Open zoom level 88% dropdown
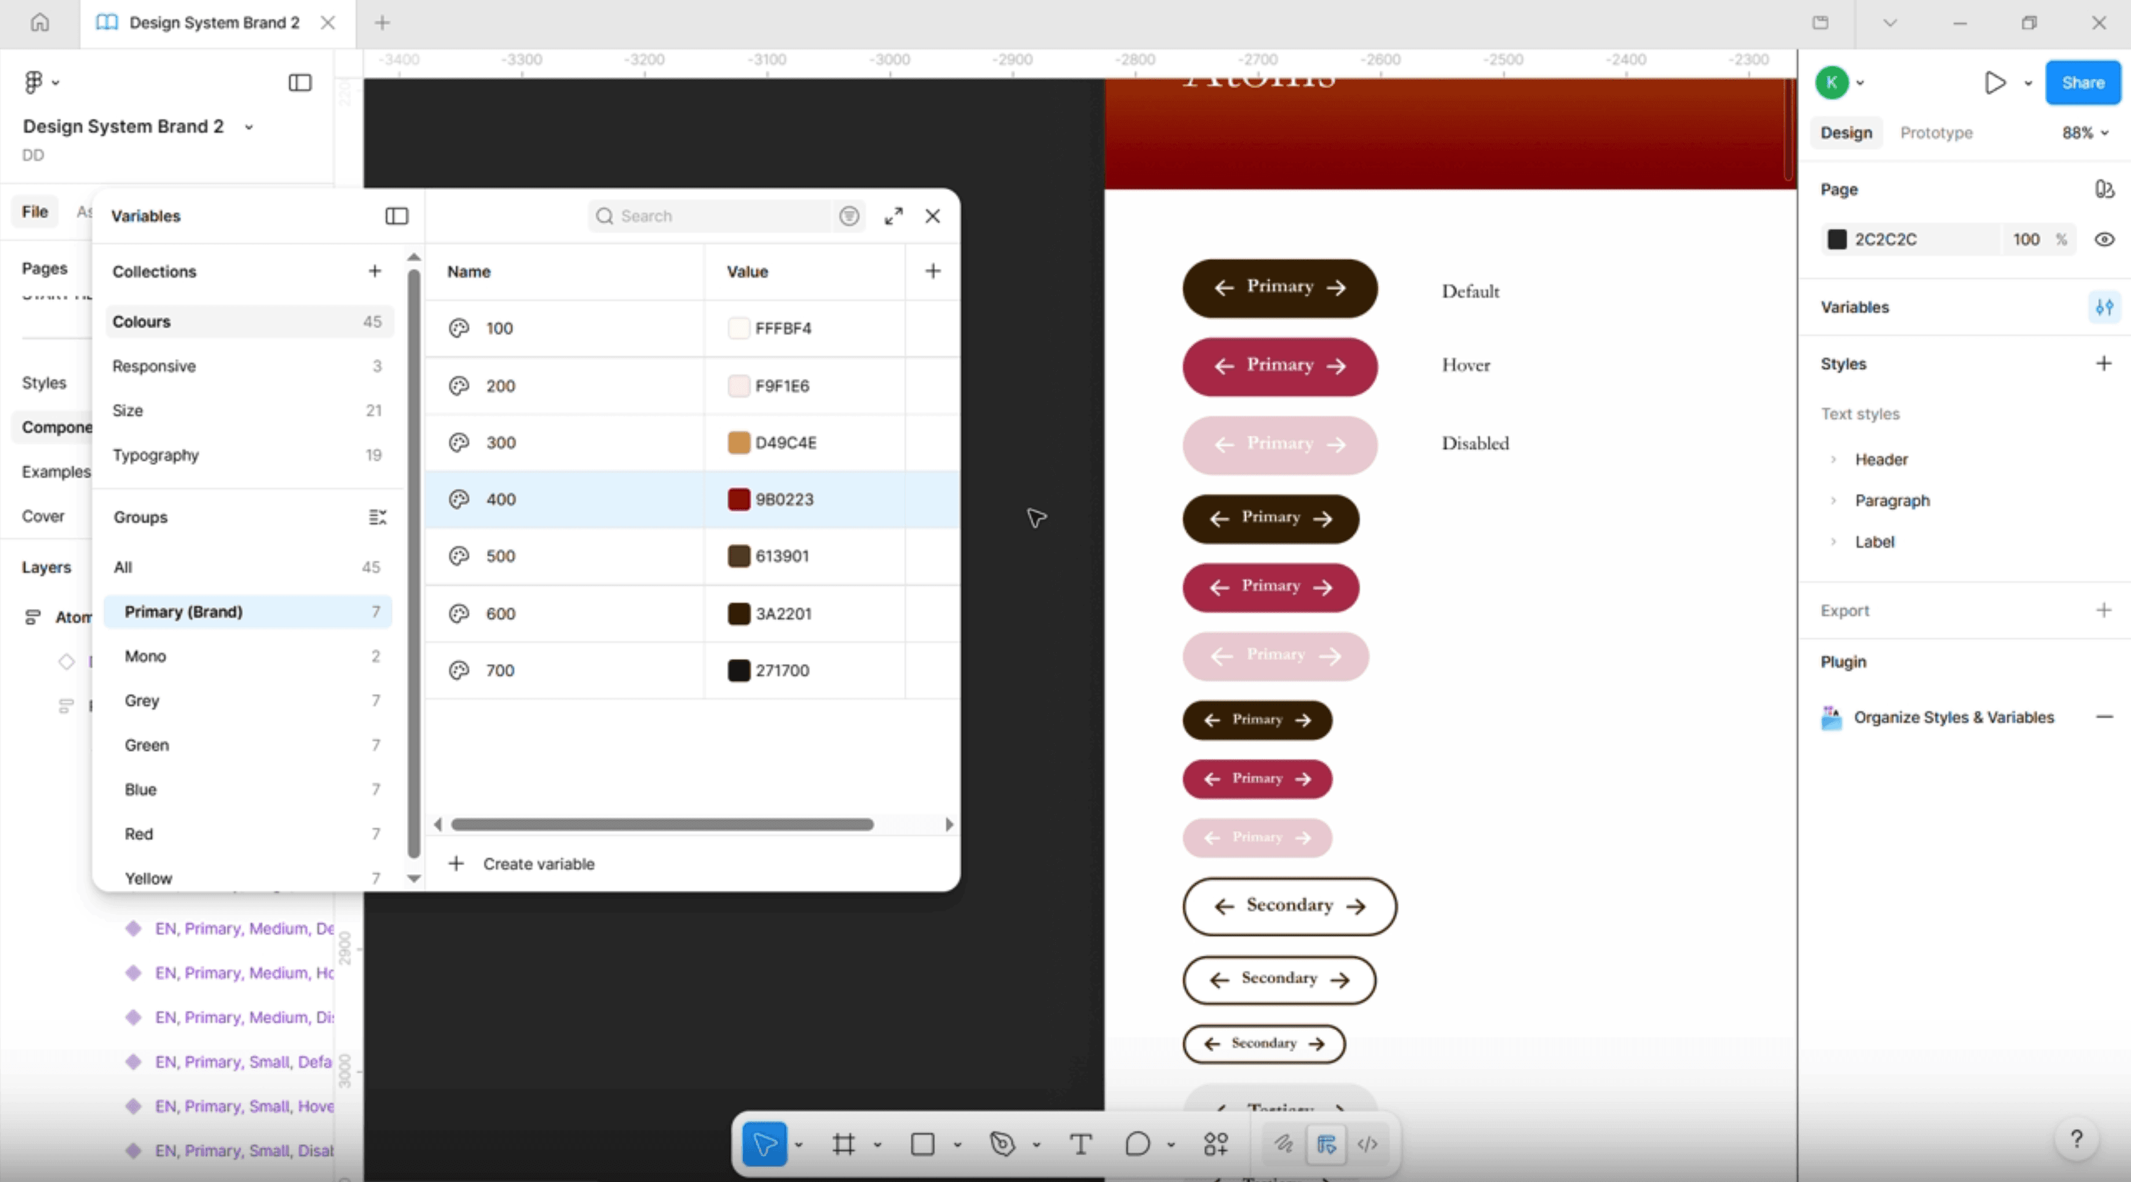This screenshot has width=2131, height=1182. tap(2085, 133)
